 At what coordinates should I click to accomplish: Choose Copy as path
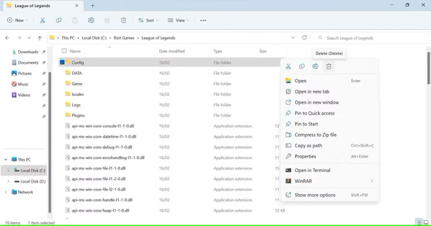329,146
